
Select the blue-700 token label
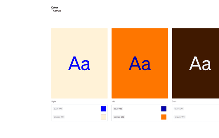pos(118,109)
